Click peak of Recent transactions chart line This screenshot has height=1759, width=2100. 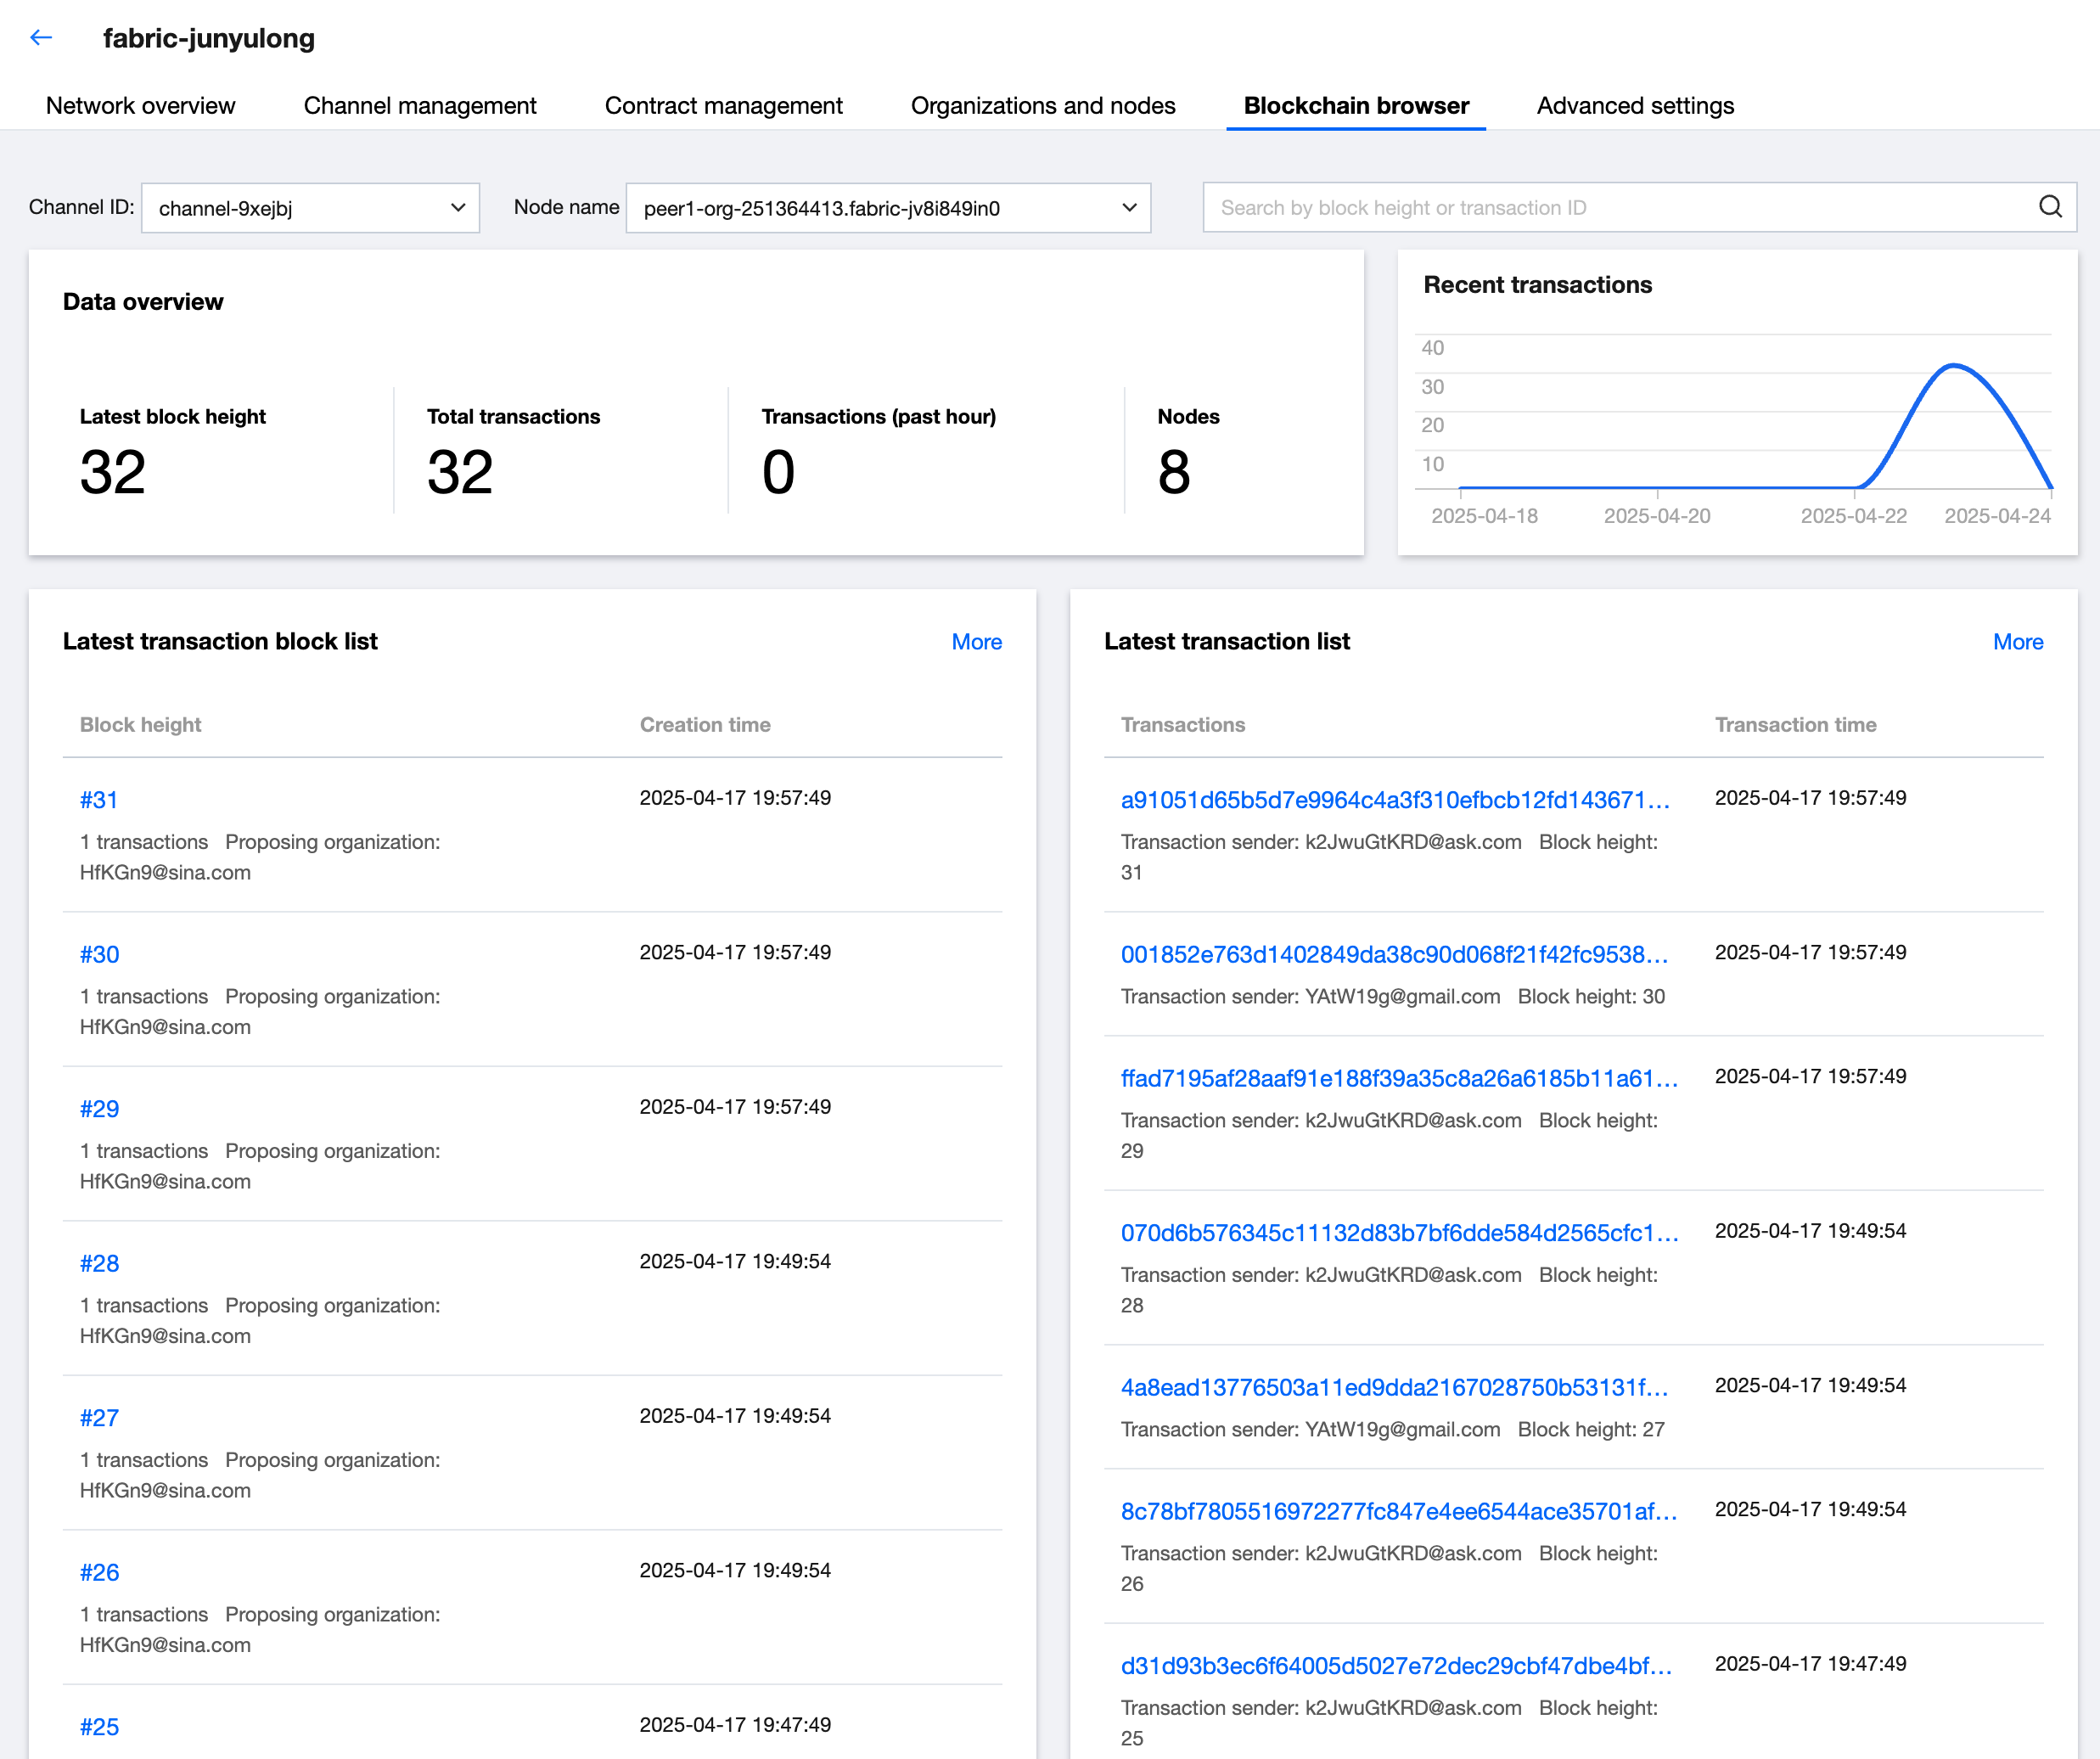[x=1954, y=366]
